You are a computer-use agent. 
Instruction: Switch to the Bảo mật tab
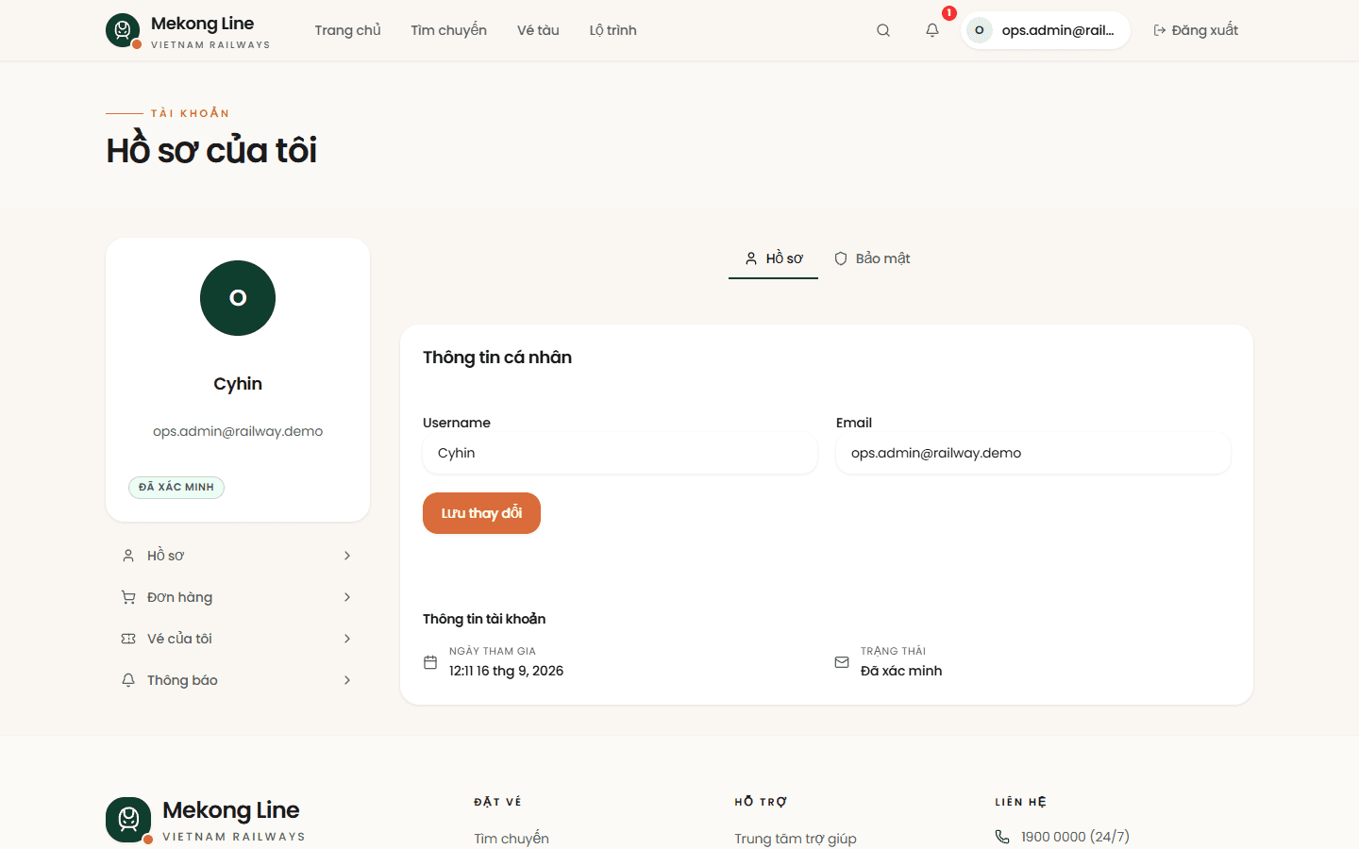click(x=872, y=258)
